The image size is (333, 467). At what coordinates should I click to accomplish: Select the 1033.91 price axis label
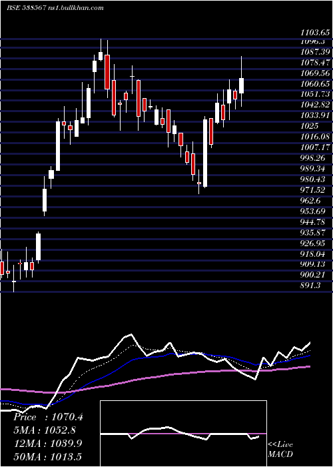315,115
